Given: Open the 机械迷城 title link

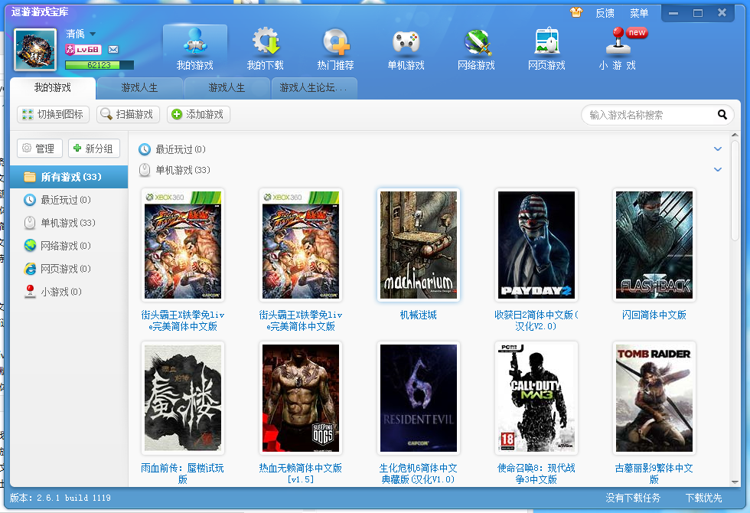Looking at the screenshot, I should (x=419, y=315).
